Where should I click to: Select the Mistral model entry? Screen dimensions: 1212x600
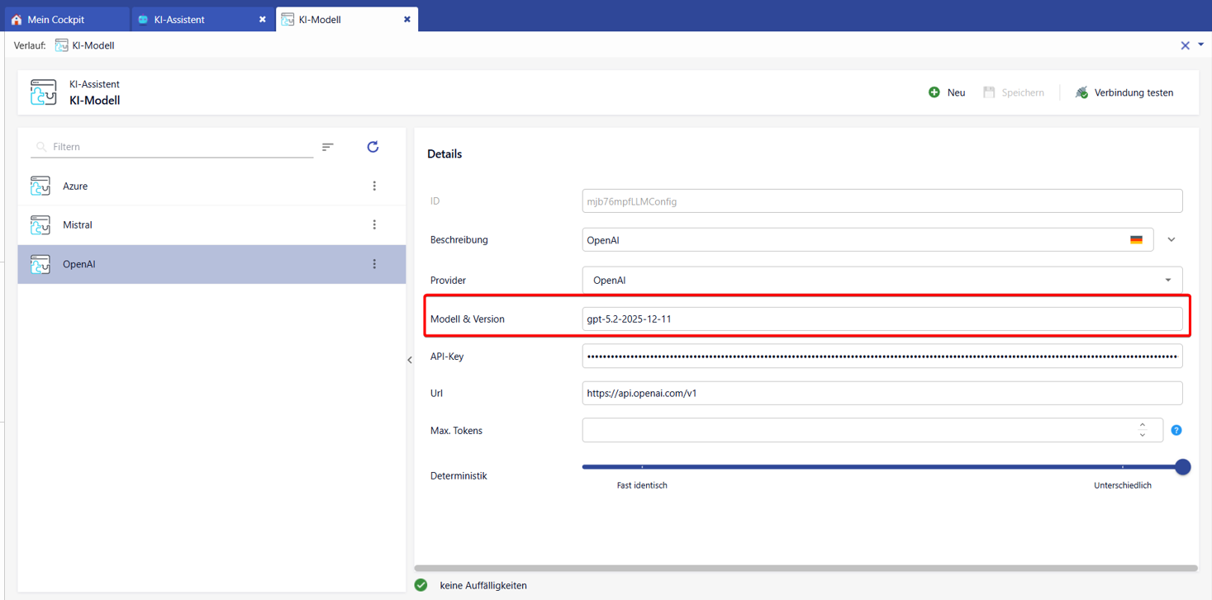[78, 224]
